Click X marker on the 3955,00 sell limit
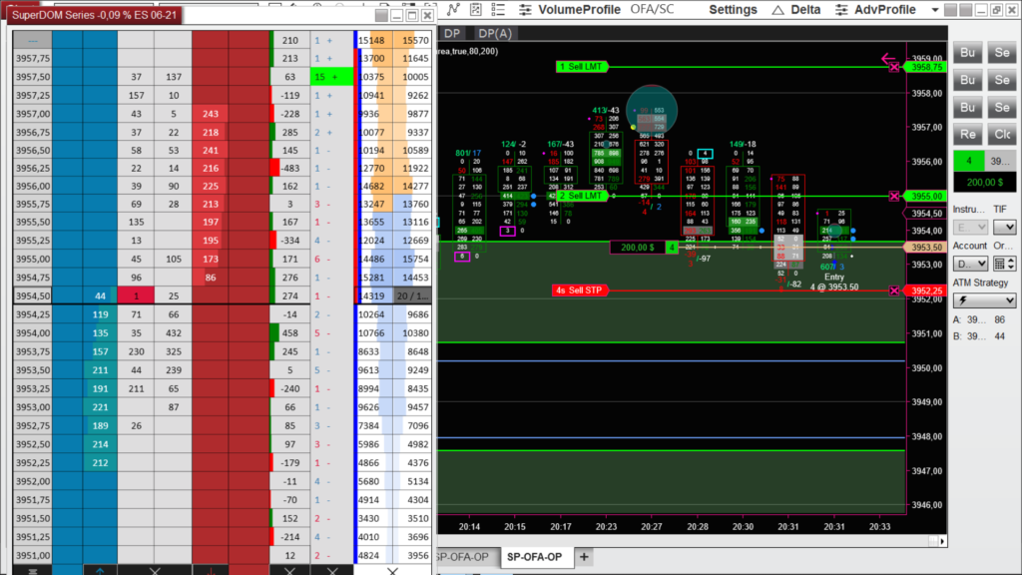The width and height of the screenshot is (1022, 575). (x=894, y=197)
